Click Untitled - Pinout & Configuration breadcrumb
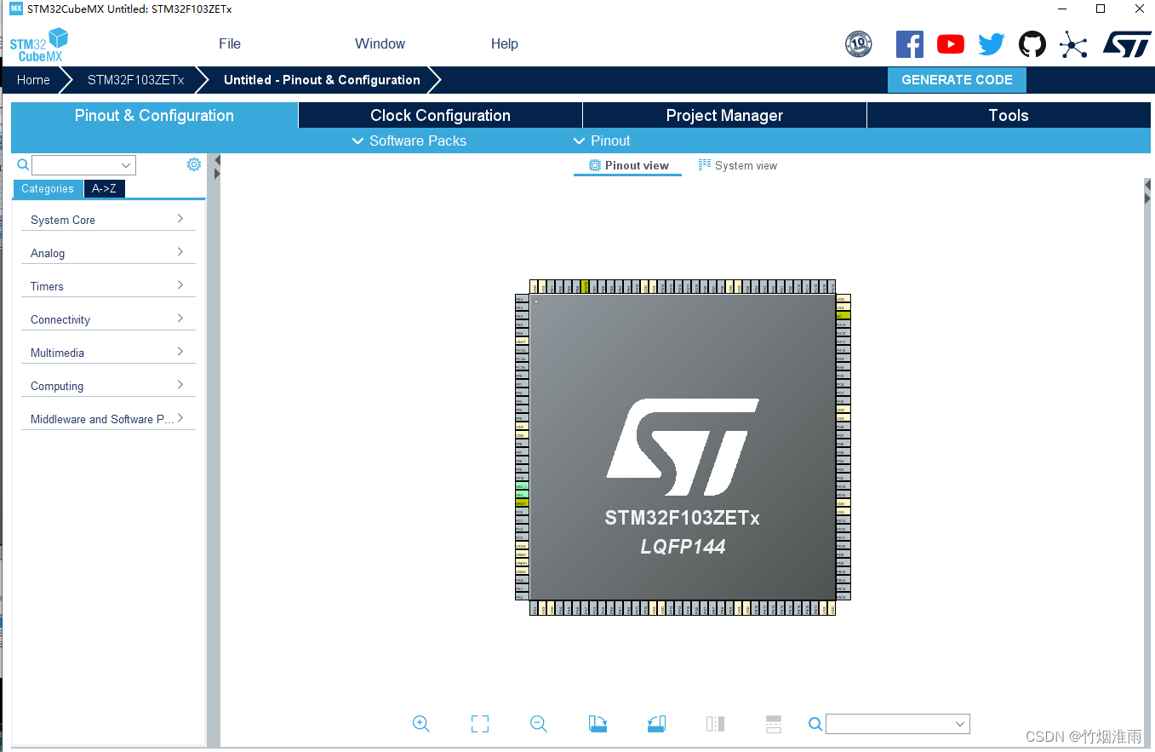This screenshot has height=752, width=1155. pyautogui.click(x=322, y=80)
